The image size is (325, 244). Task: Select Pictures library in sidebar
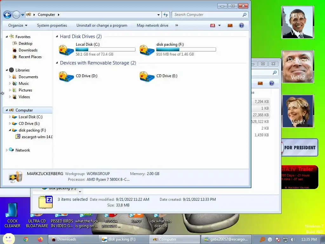point(25,90)
